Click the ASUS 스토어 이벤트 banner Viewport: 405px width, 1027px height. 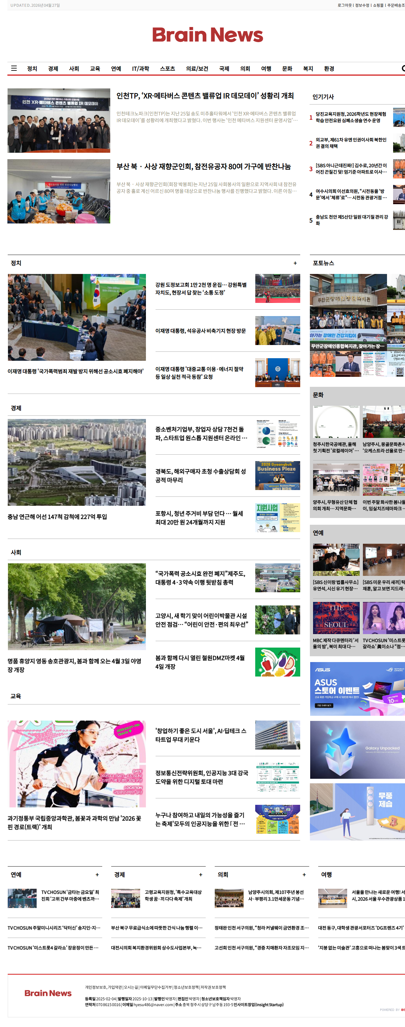(357, 689)
